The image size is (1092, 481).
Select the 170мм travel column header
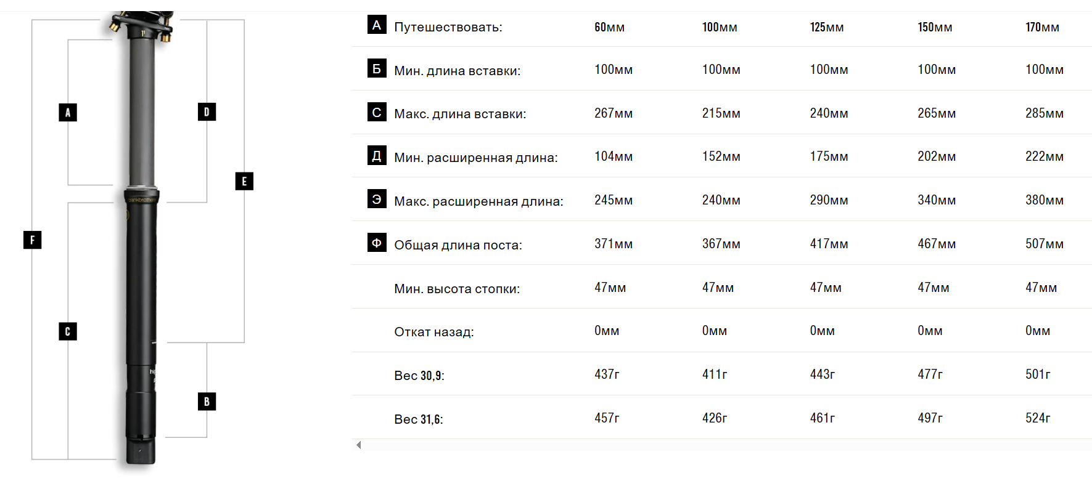click(x=1042, y=27)
